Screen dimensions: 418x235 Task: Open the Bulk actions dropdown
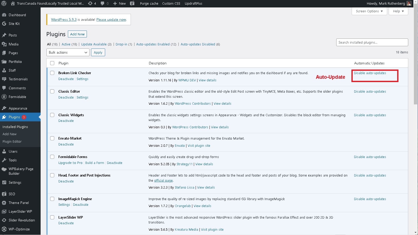[68, 52]
